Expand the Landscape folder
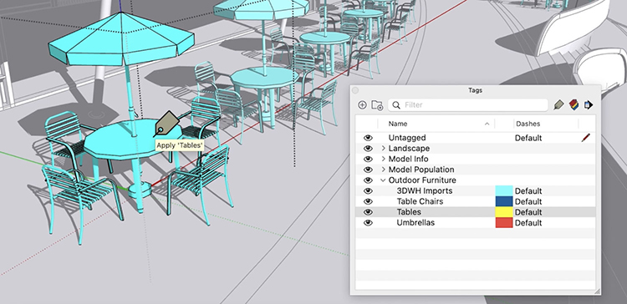Viewport: 627px width, 304px height. click(383, 149)
